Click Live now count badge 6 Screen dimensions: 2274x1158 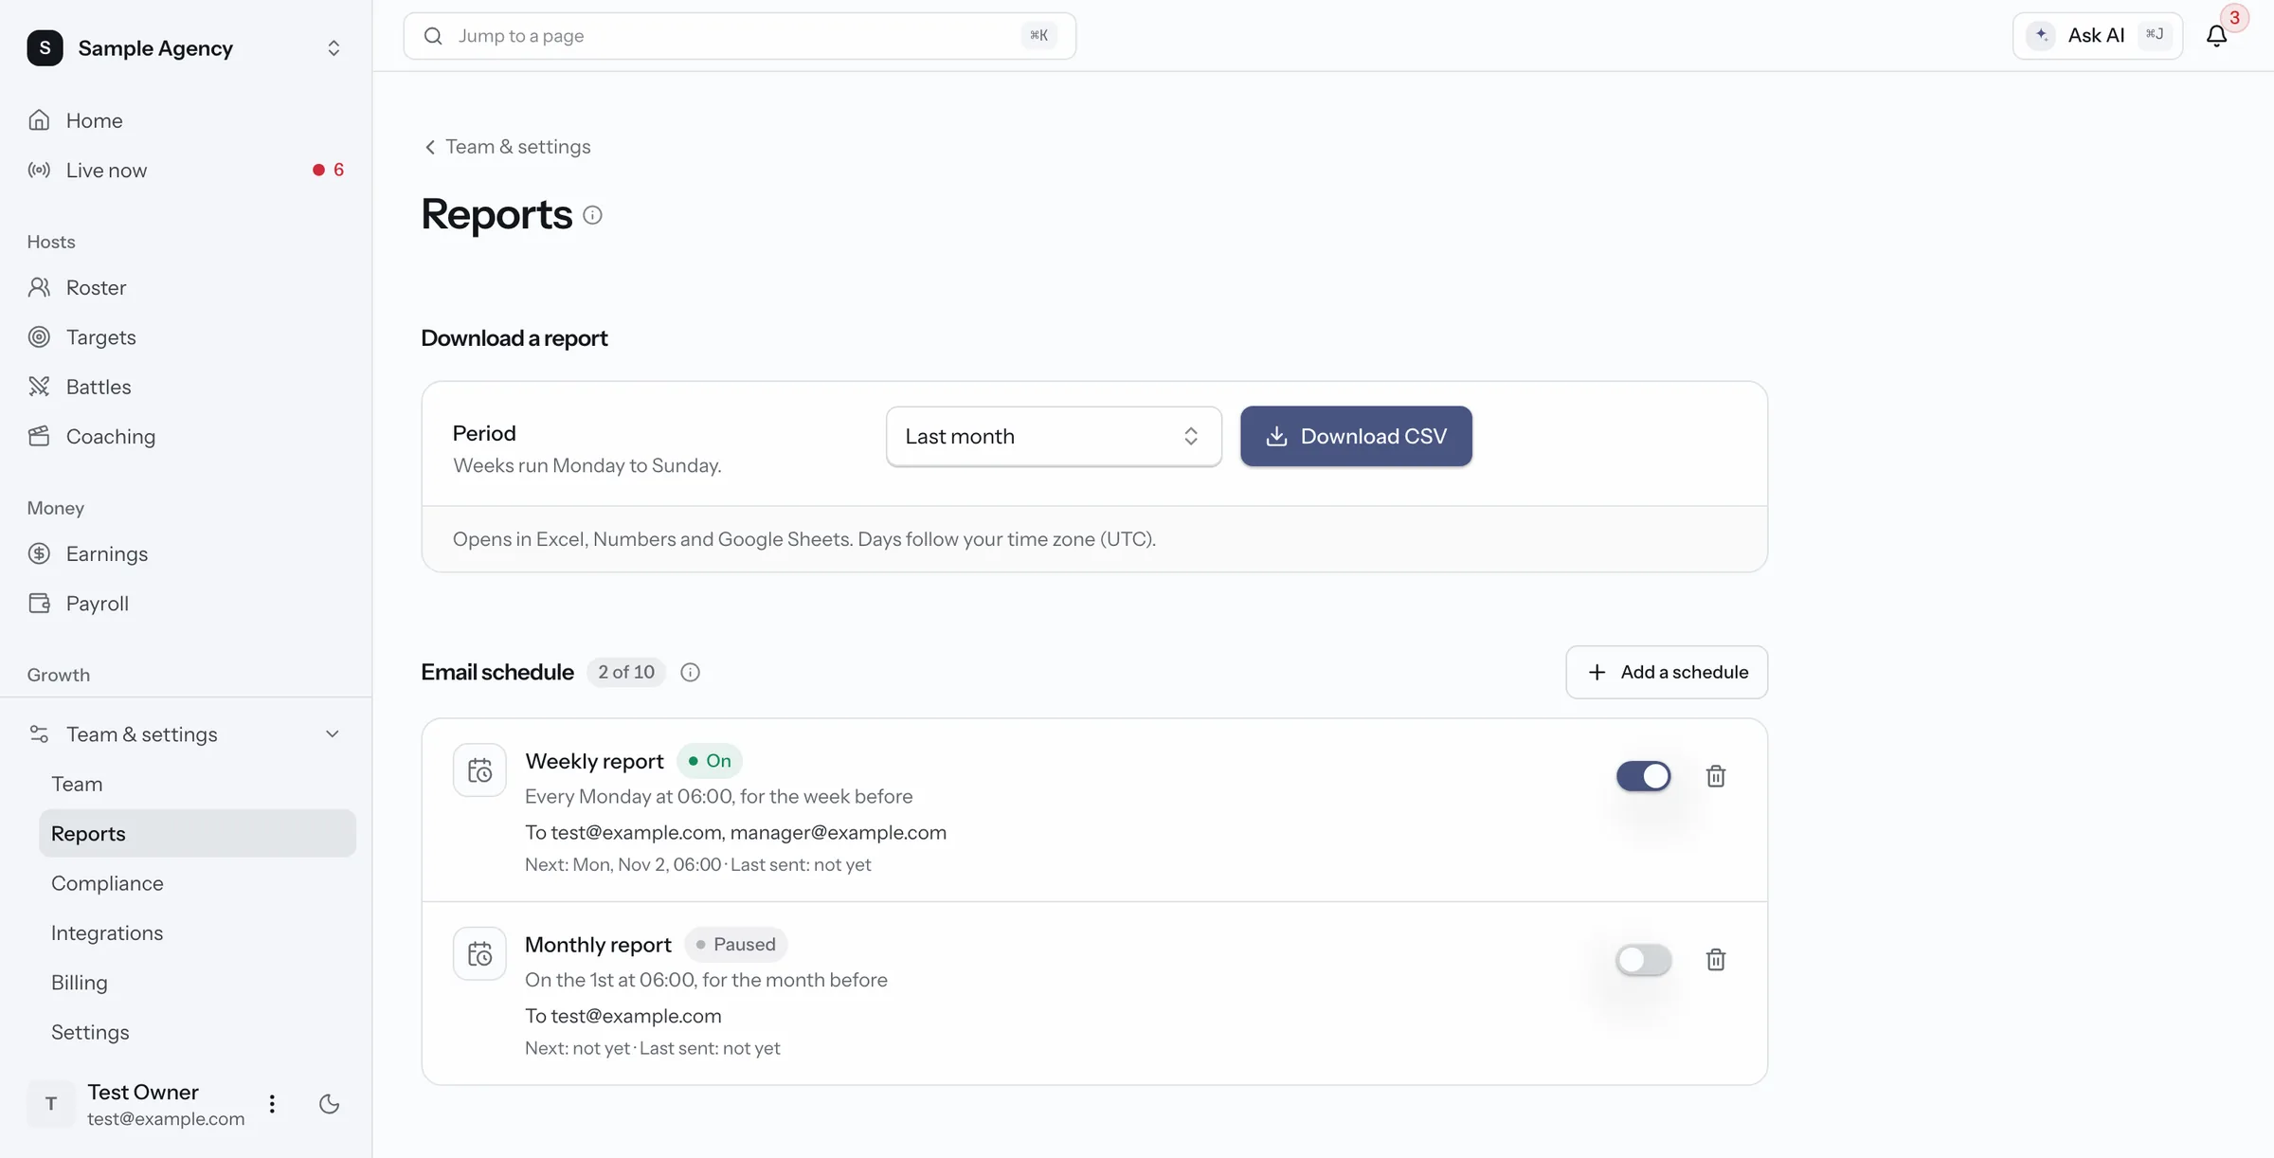[329, 171]
